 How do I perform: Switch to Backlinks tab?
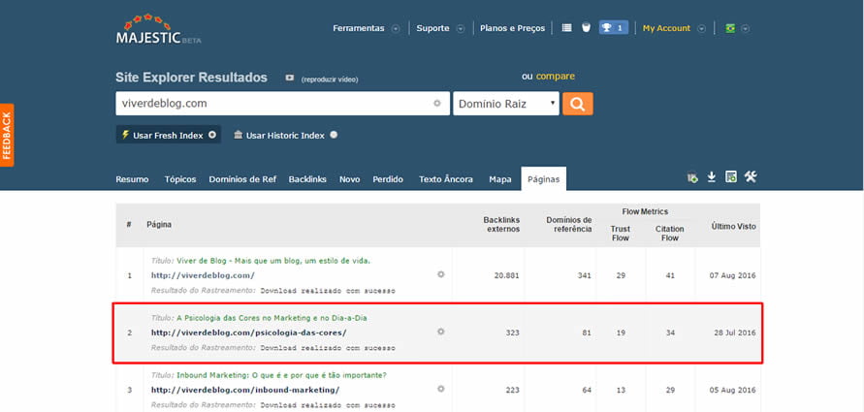tap(307, 179)
